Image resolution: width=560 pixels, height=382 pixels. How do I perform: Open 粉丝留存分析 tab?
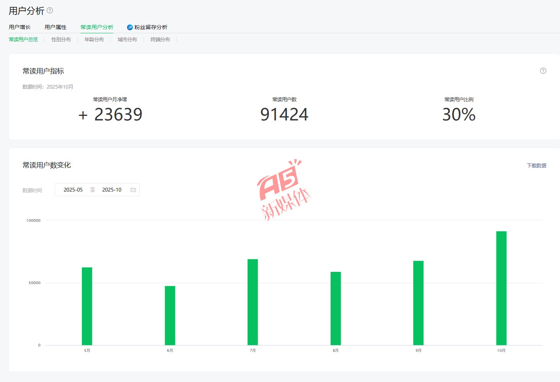click(x=151, y=27)
